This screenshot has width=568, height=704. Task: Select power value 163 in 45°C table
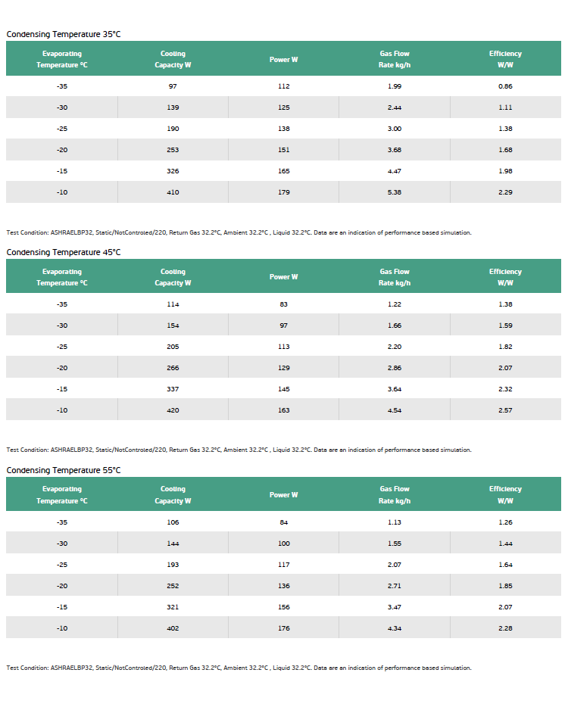[283, 410]
